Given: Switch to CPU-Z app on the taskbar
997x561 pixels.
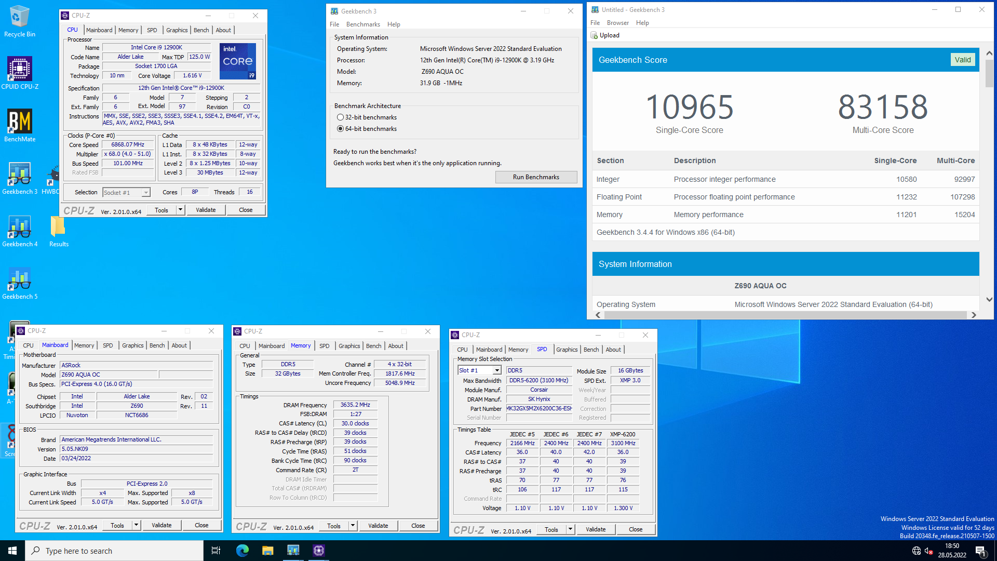Looking at the screenshot, I should (x=319, y=551).
